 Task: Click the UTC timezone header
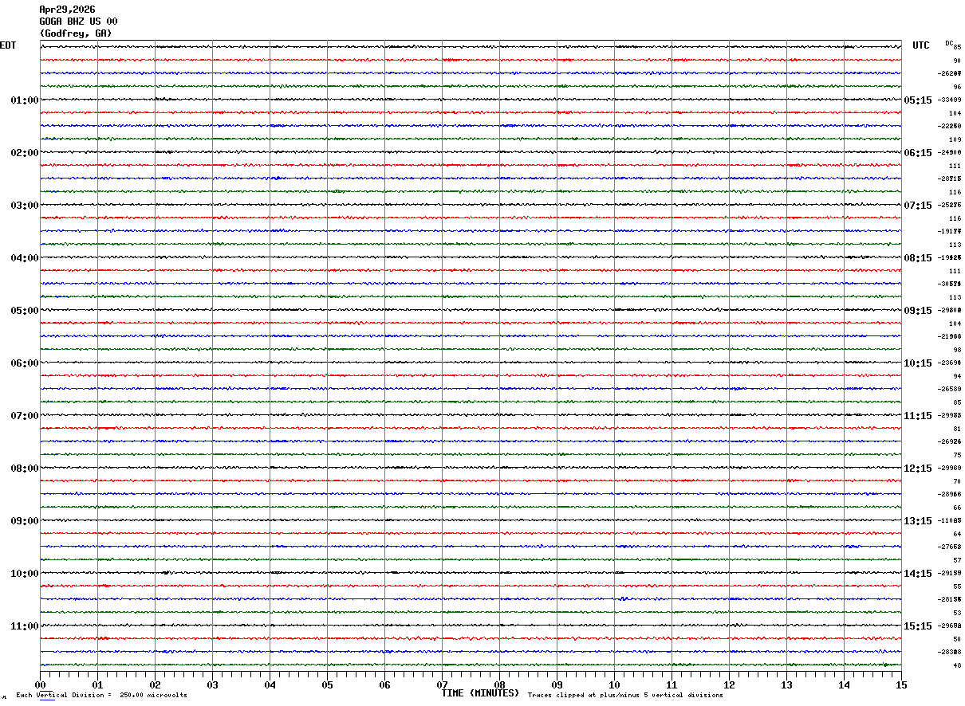click(x=921, y=45)
